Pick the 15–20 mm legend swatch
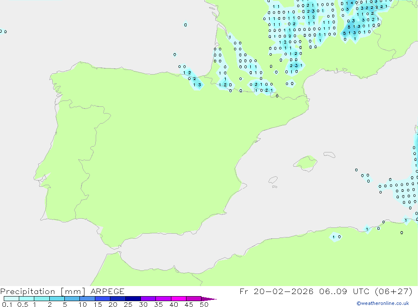 point(103,299)
